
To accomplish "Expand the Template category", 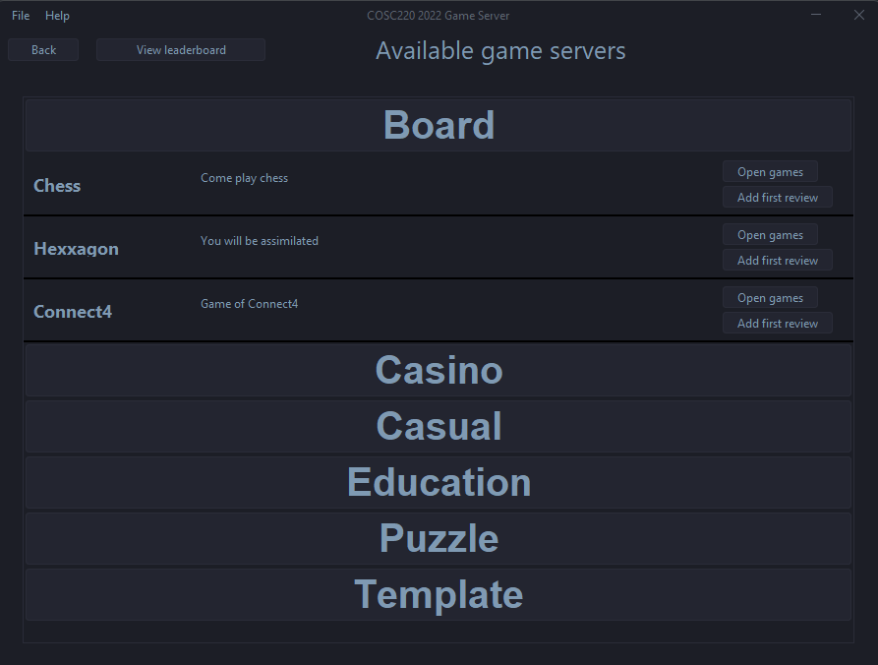I will [x=439, y=594].
